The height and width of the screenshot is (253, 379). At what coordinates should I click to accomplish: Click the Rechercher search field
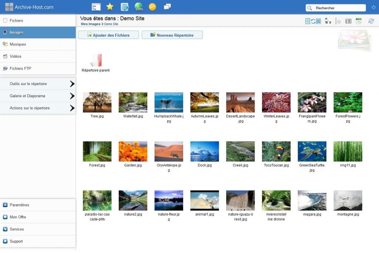point(339,8)
